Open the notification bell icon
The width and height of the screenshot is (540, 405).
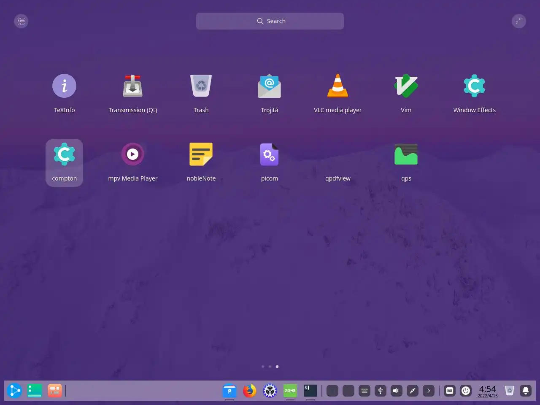tap(526, 391)
